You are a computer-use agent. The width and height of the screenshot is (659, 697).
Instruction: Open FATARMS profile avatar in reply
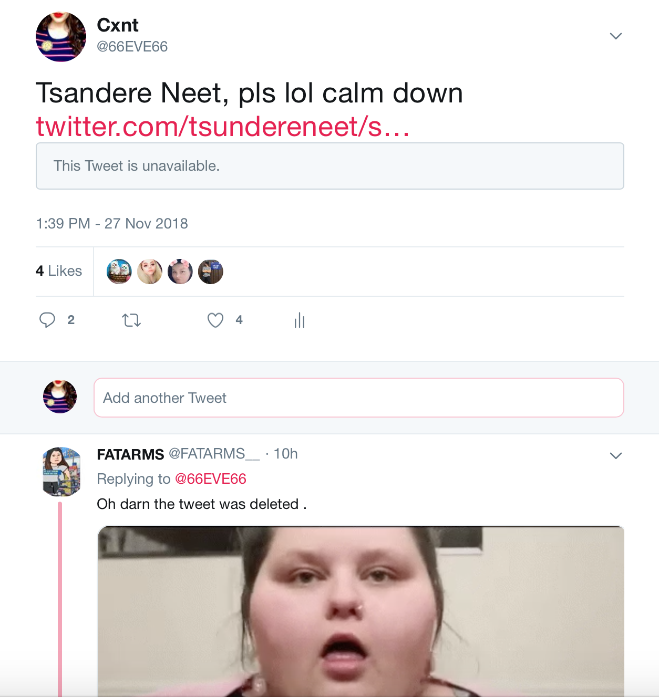[62, 472]
